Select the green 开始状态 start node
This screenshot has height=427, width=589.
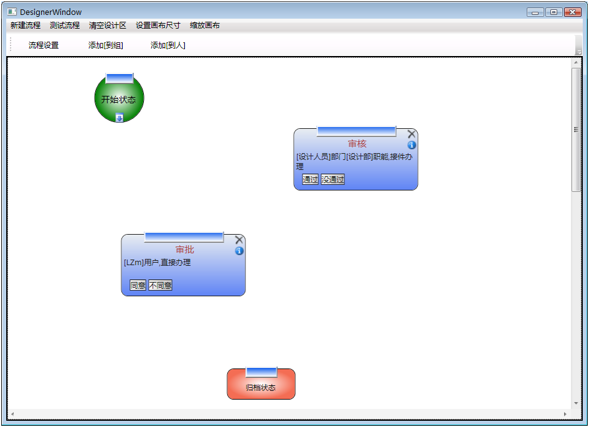click(x=119, y=98)
